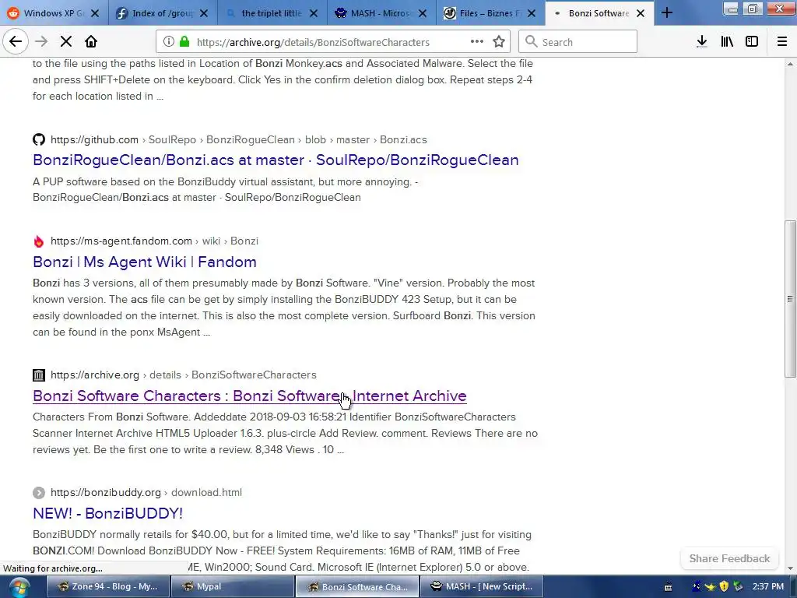Open the hamburger application menu

(781, 42)
